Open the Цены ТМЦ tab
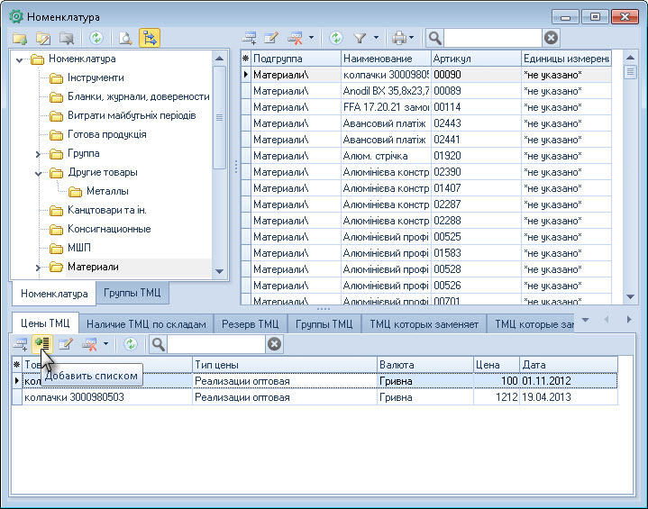Image resolution: width=648 pixels, height=509 pixels. pyautogui.click(x=45, y=323)
